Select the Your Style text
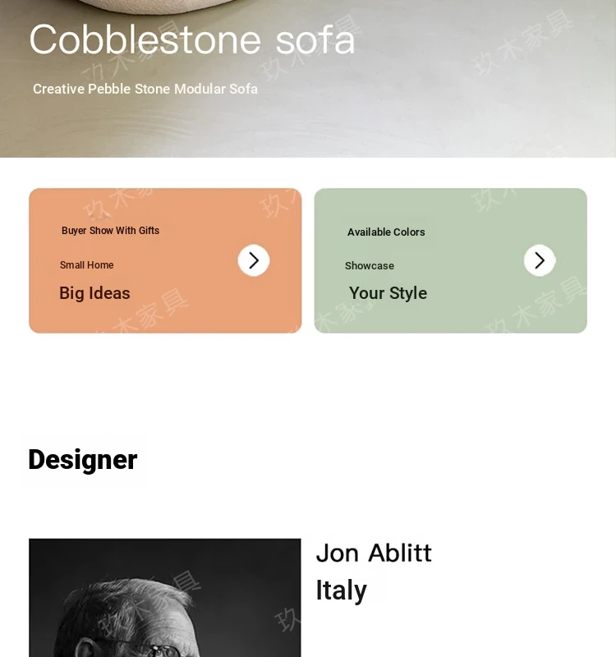Viewport: 616px width, 657px height. (x=388, y=293)
